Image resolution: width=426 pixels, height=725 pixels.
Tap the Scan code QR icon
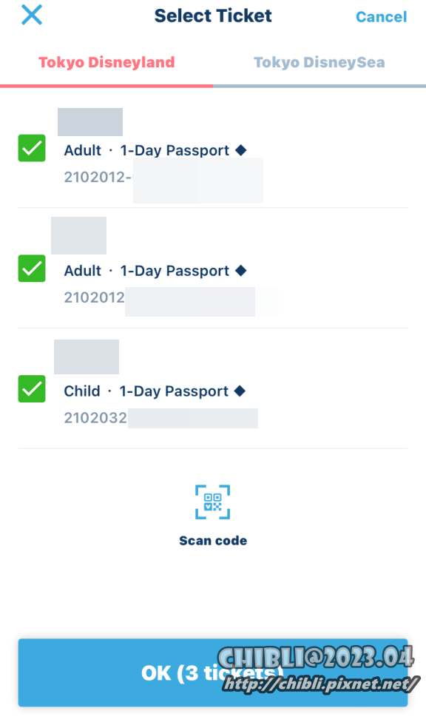tap(212, 502)
